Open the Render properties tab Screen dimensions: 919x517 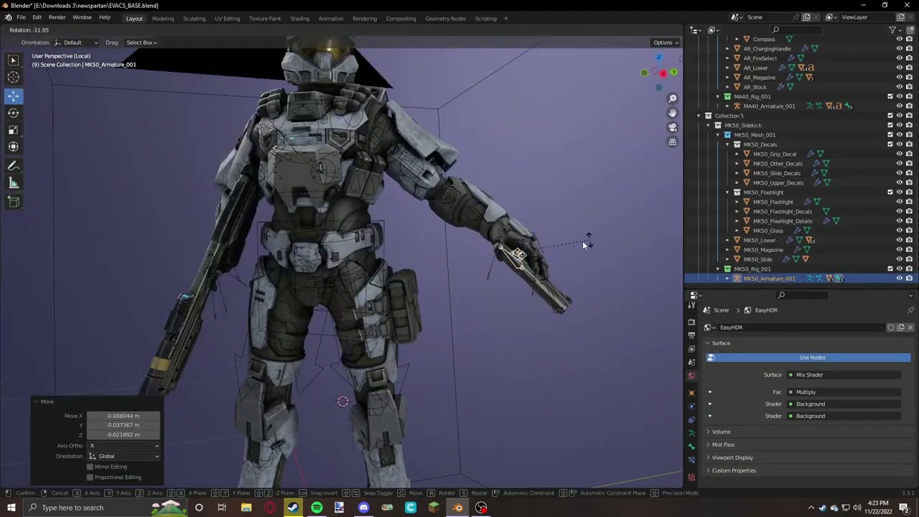[691, 322]
